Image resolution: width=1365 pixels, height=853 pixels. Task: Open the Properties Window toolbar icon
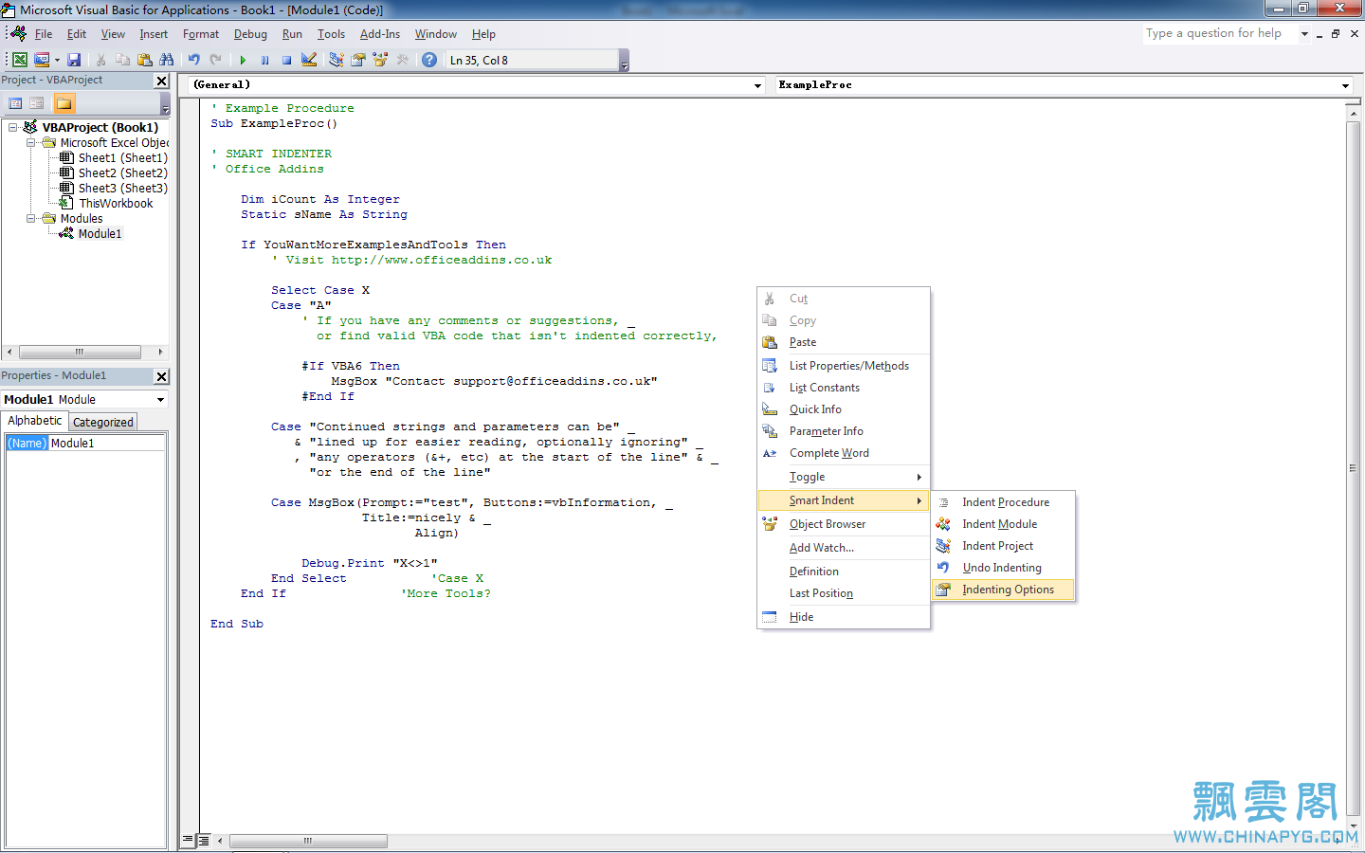[x=358, y=60]
